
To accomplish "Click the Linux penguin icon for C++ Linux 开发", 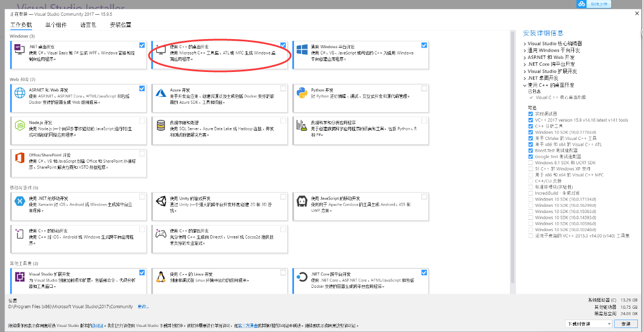I will pyautogui.click(x=160, y=276).
